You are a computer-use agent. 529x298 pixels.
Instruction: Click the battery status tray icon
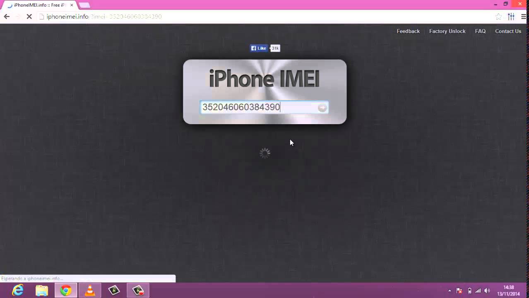469,291
